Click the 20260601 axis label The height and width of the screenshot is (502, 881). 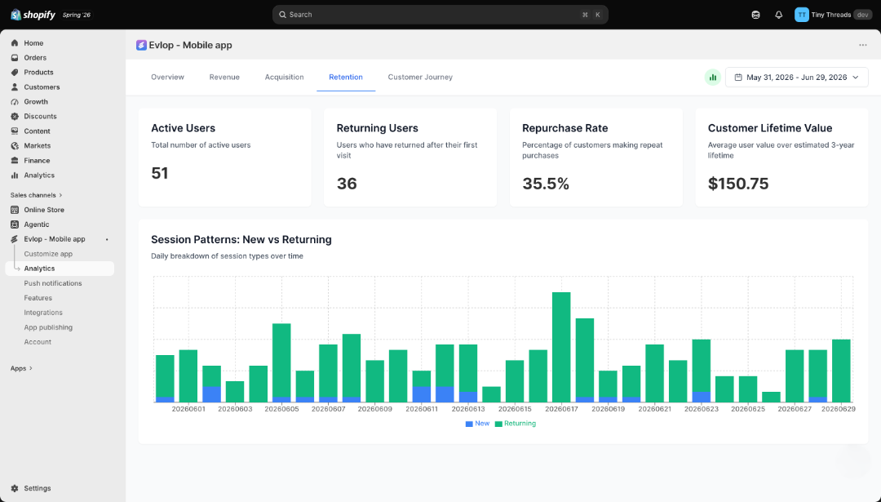188,409
